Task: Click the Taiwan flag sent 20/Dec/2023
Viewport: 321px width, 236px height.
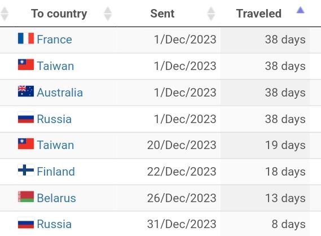Action: click(x=26, y=144)
